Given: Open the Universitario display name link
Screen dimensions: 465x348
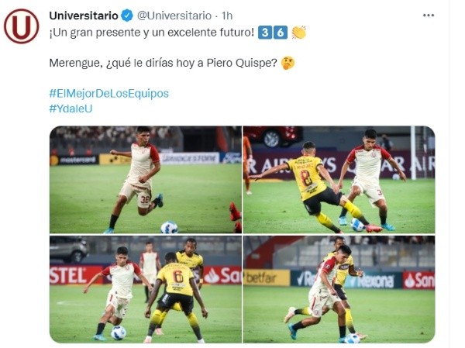Looking at the screenshot, I should (84, 16).
